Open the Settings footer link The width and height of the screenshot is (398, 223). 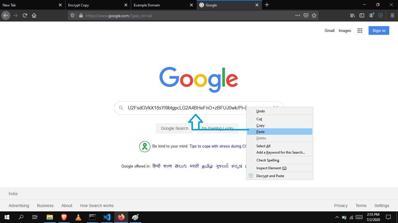(382, 206)
